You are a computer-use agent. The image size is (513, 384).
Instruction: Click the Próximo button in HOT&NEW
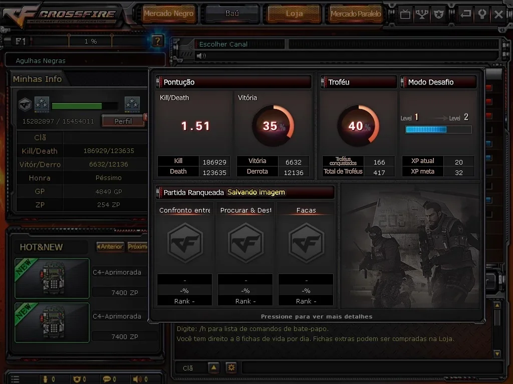137,246
